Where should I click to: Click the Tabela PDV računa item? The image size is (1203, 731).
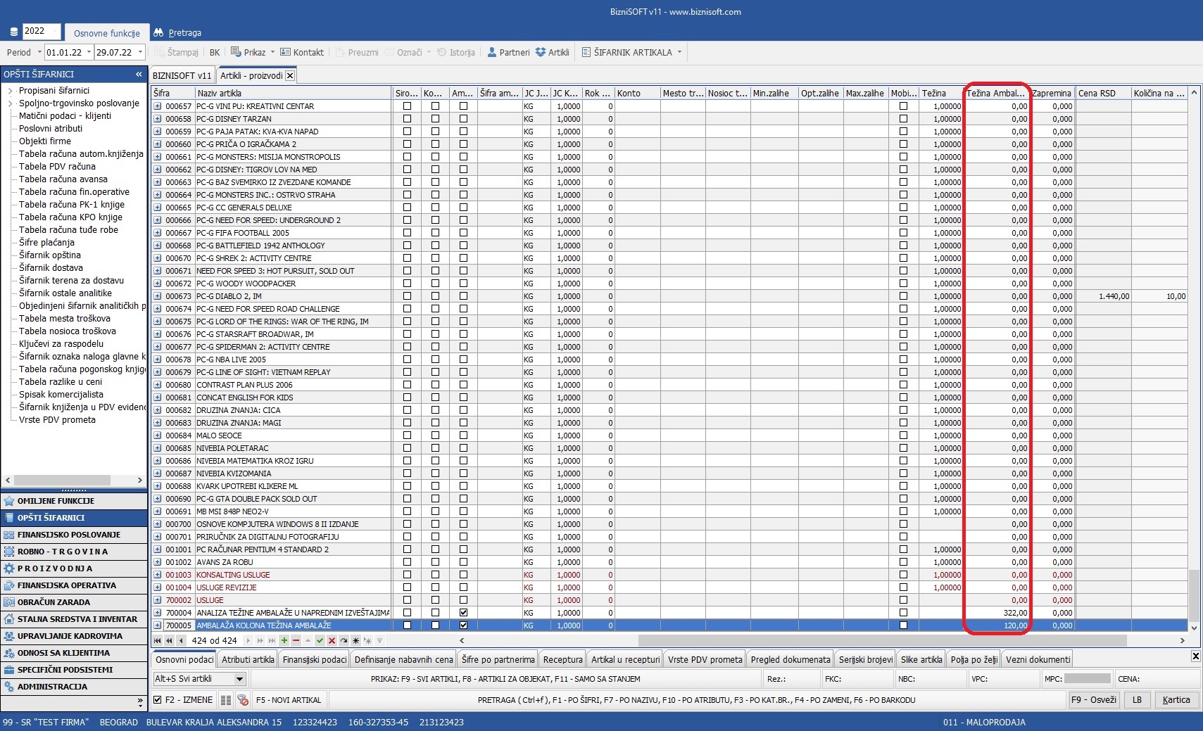click(57, 167)
